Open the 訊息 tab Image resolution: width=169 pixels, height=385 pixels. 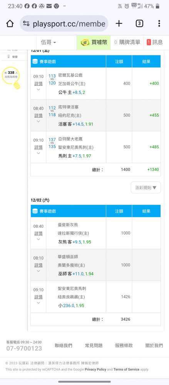155,42
